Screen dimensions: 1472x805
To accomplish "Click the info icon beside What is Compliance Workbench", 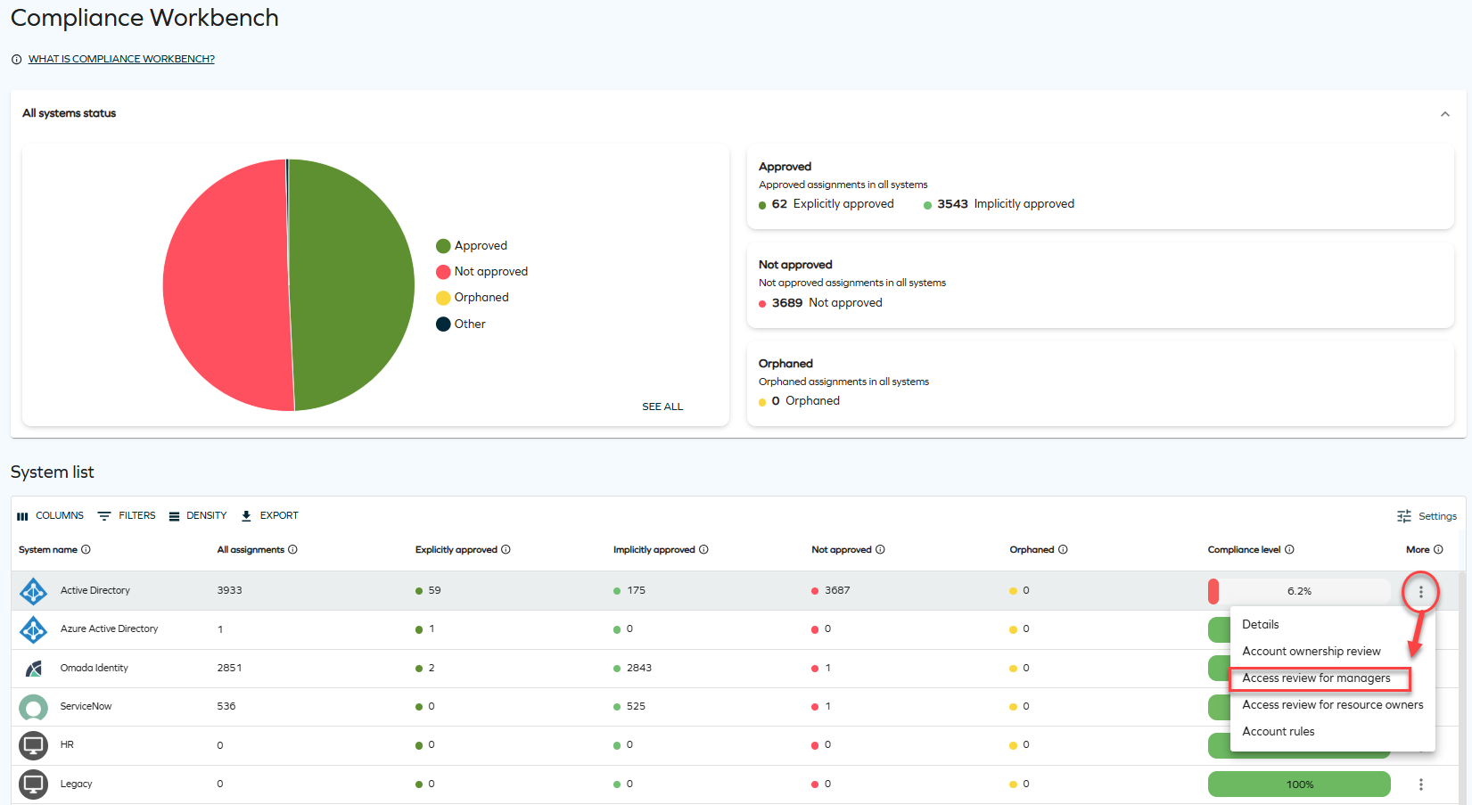I will point(16,60).
